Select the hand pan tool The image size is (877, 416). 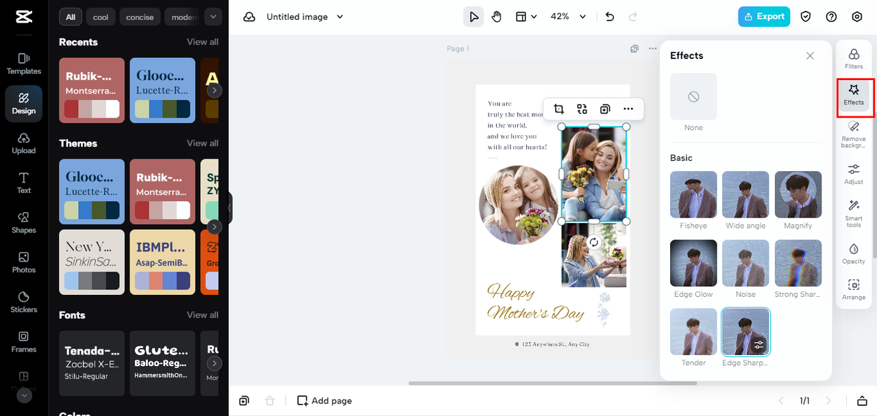[497, 16]
